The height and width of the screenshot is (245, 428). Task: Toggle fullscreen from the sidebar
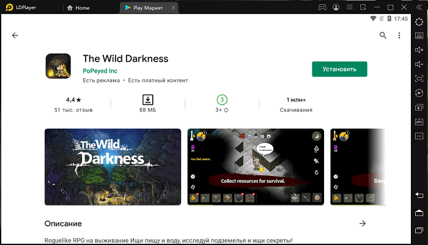[419, 79]
